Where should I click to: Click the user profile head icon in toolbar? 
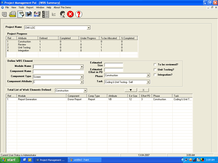click(x=62, y=14)
